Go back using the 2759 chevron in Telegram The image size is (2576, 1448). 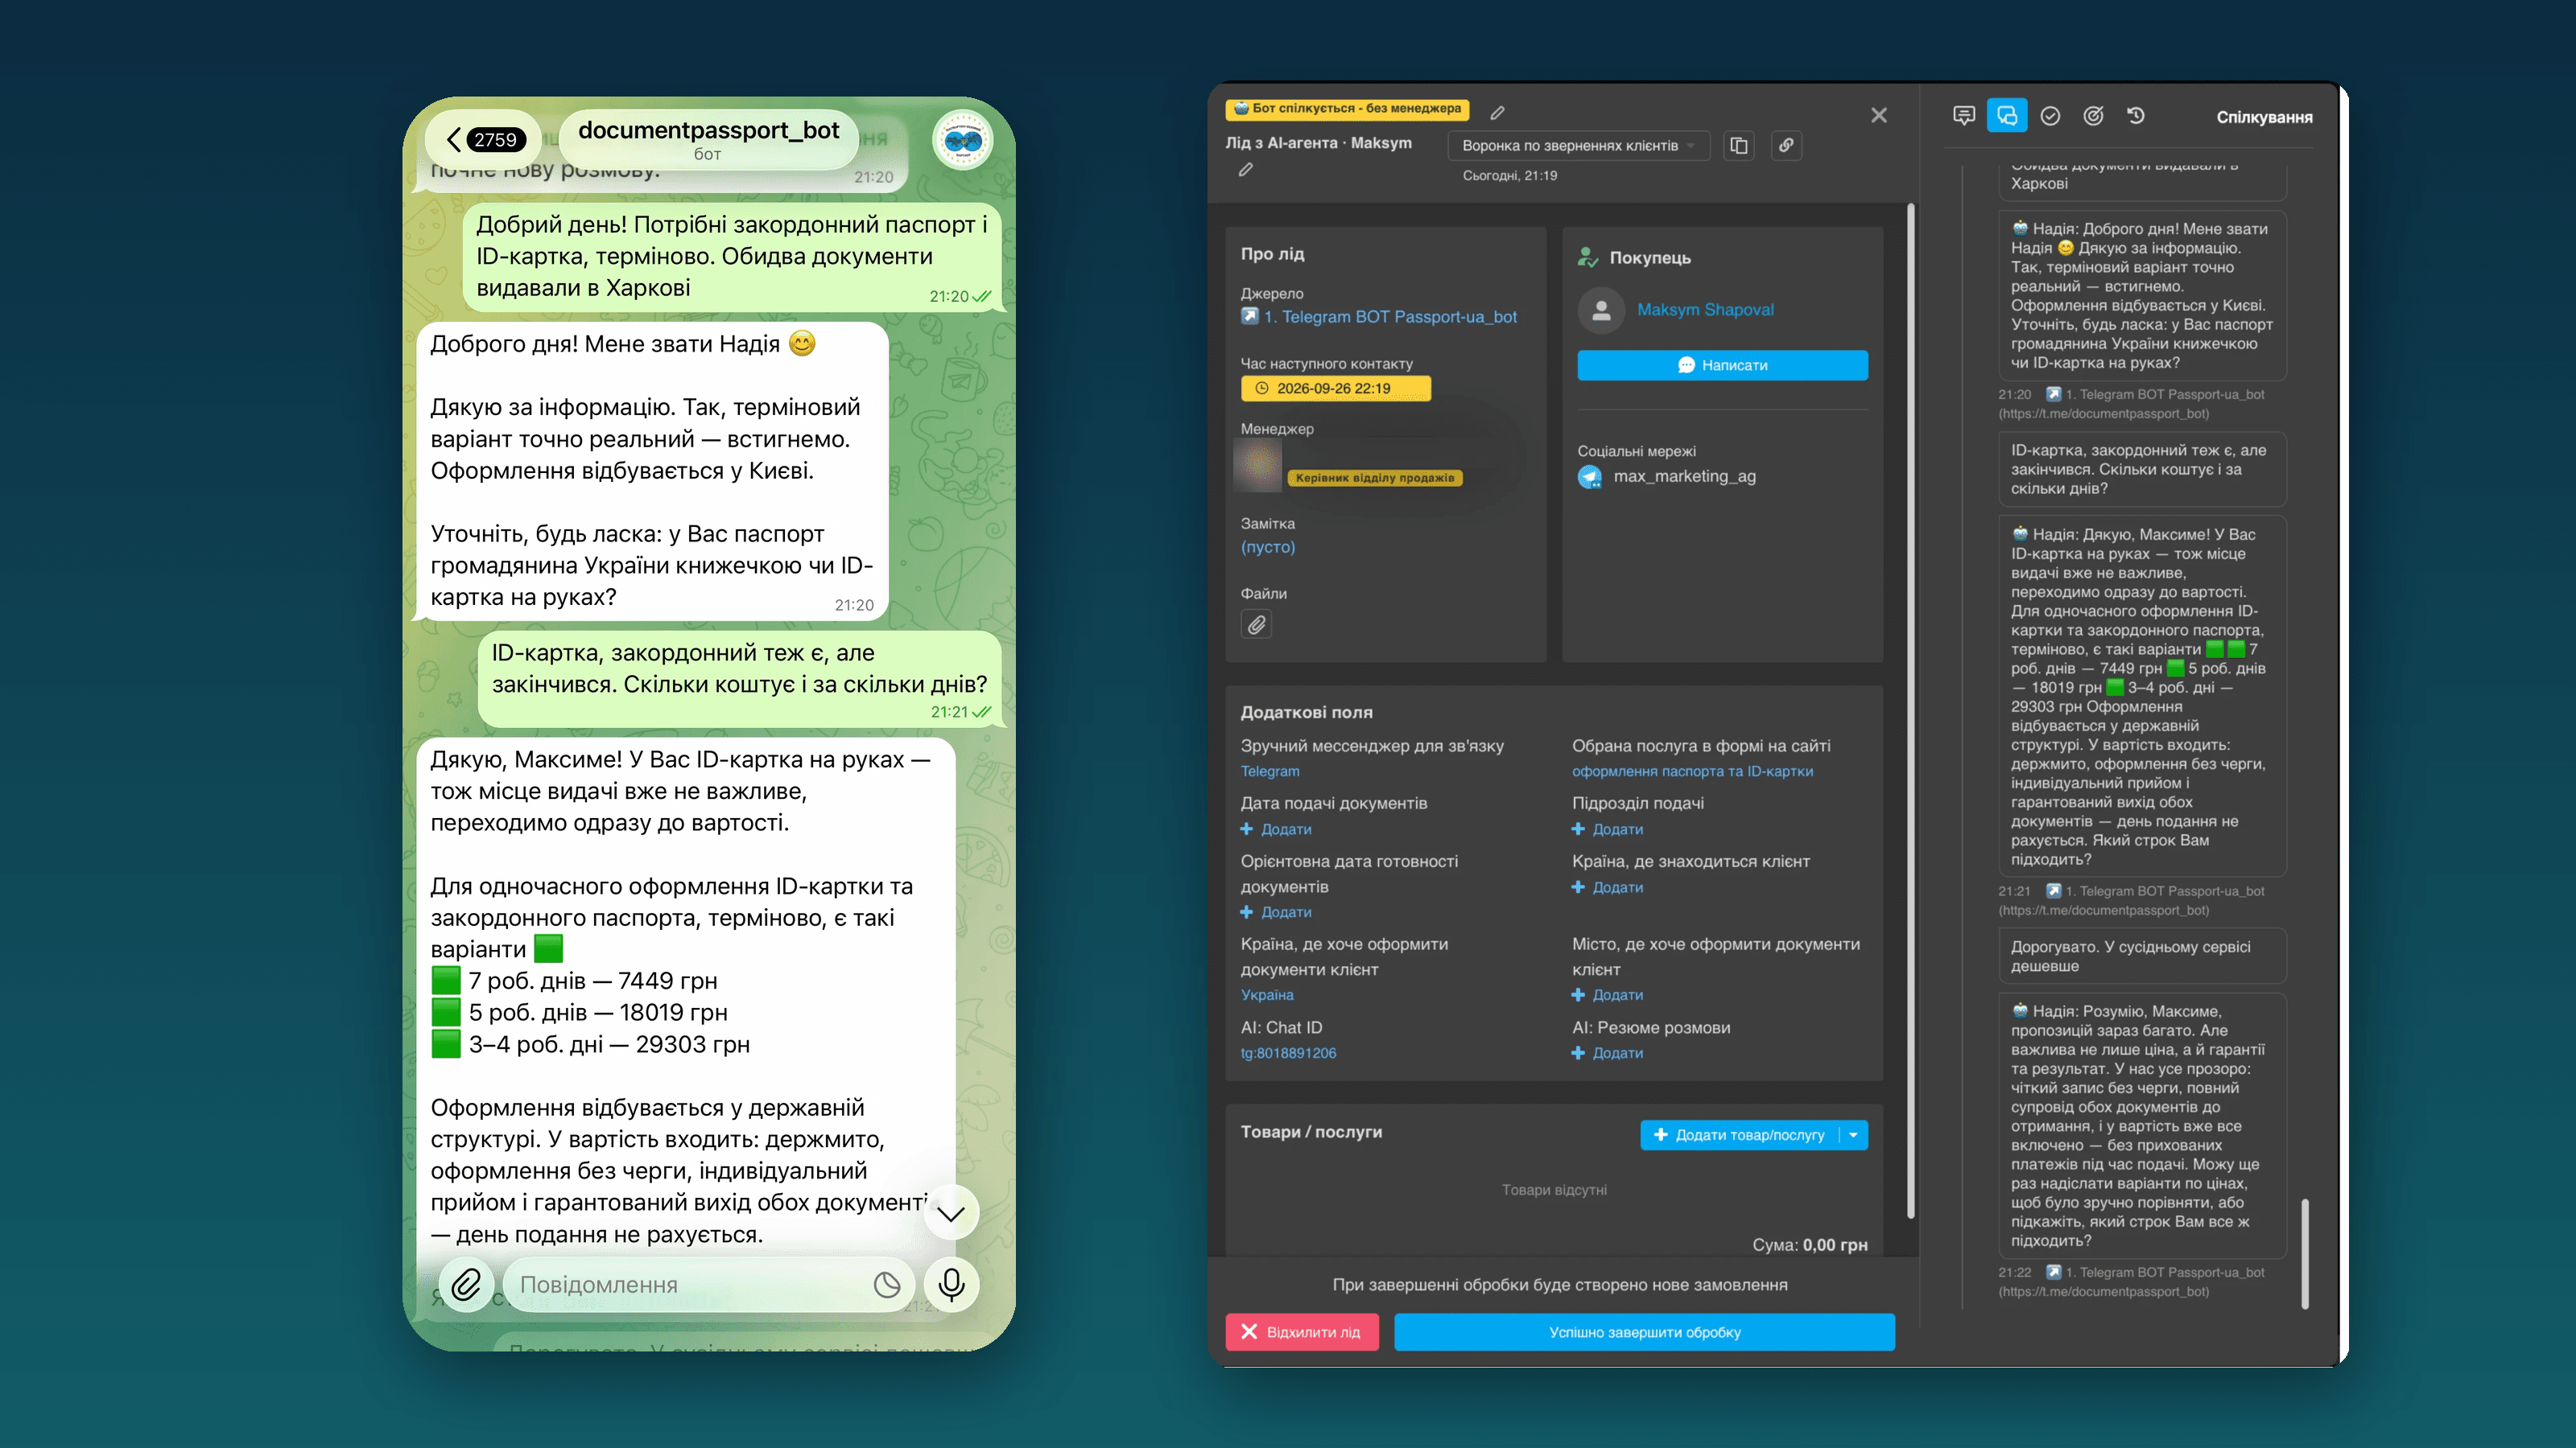click(x=485, y=140)
